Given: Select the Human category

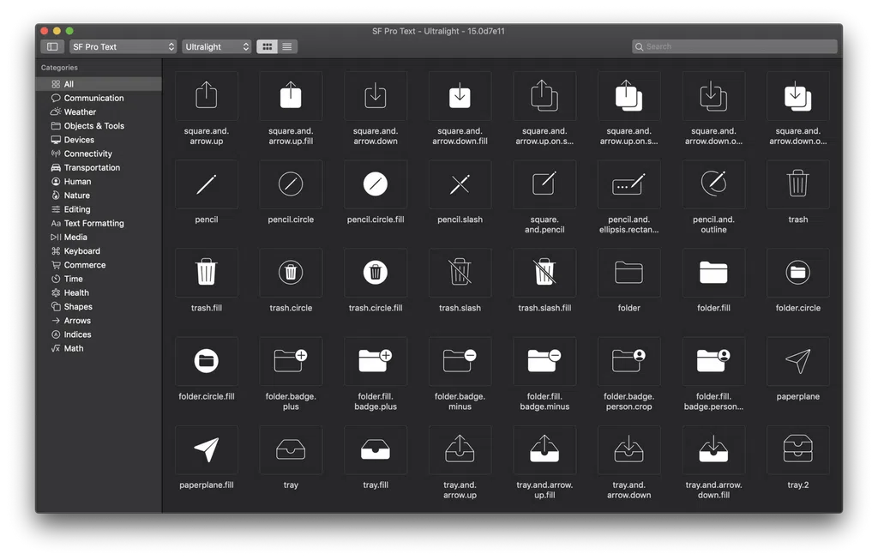Looking at the screenshot, I should coord(99,182).
